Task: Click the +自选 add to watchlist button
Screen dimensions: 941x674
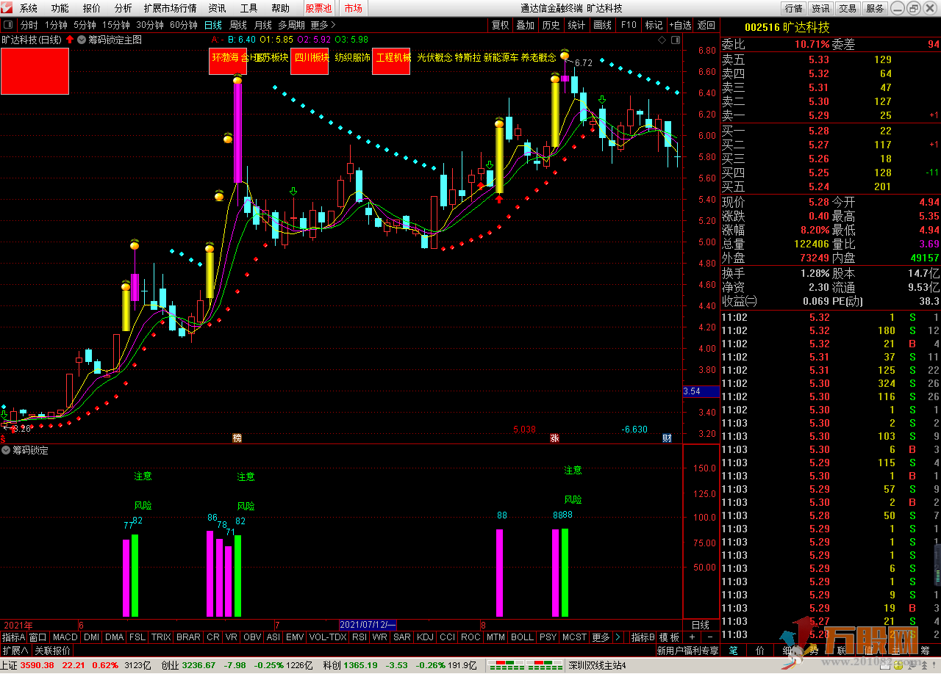Action: 680,25
